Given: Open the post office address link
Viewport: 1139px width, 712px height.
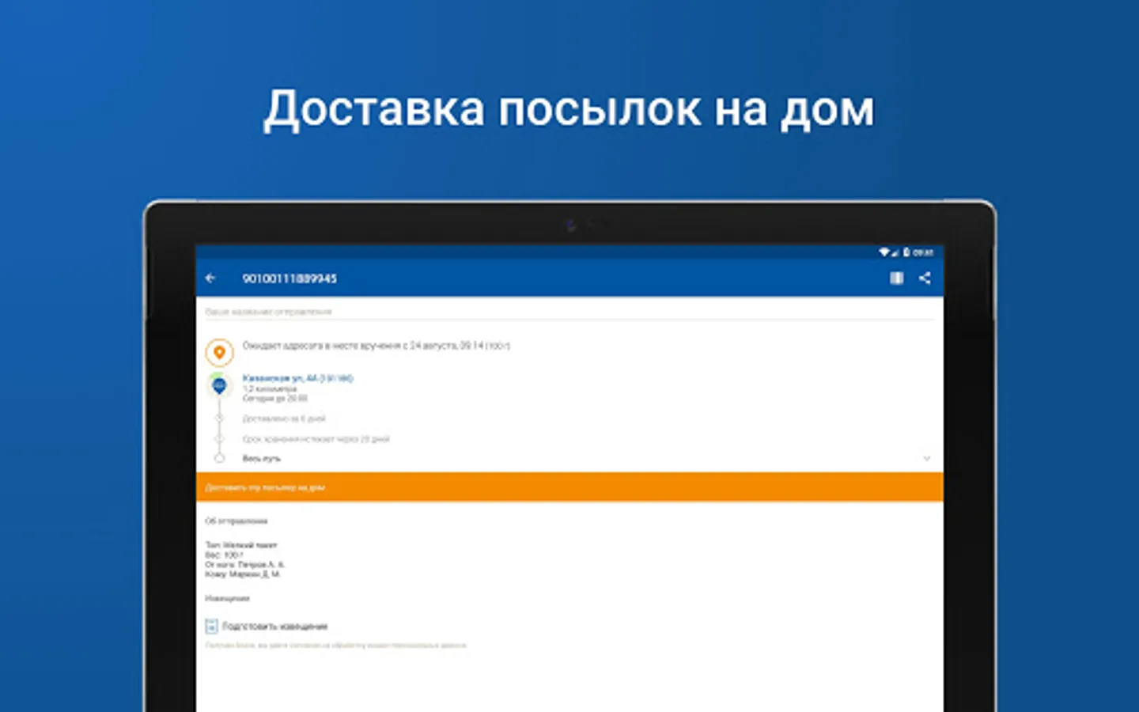Looking at the screenshot, I should pos(297,378).
